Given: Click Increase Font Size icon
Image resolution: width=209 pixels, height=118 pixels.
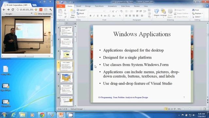Looking at the screenshot, I should [x=113, y=11].
